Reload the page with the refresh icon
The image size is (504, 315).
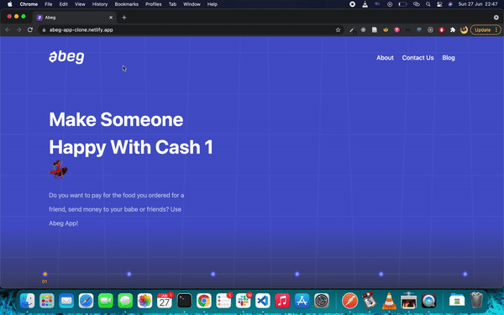(x=30, y=30)
